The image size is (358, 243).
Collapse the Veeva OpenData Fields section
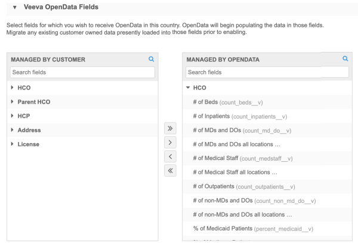[15, 7]
